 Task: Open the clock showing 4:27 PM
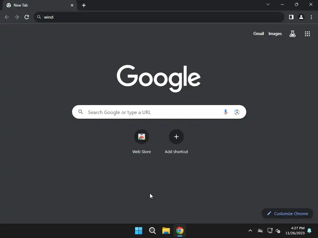pyautogui.click(x=295, y=231)
